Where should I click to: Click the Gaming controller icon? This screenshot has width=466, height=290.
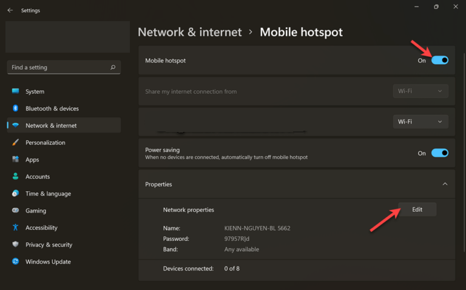[15, 210]
